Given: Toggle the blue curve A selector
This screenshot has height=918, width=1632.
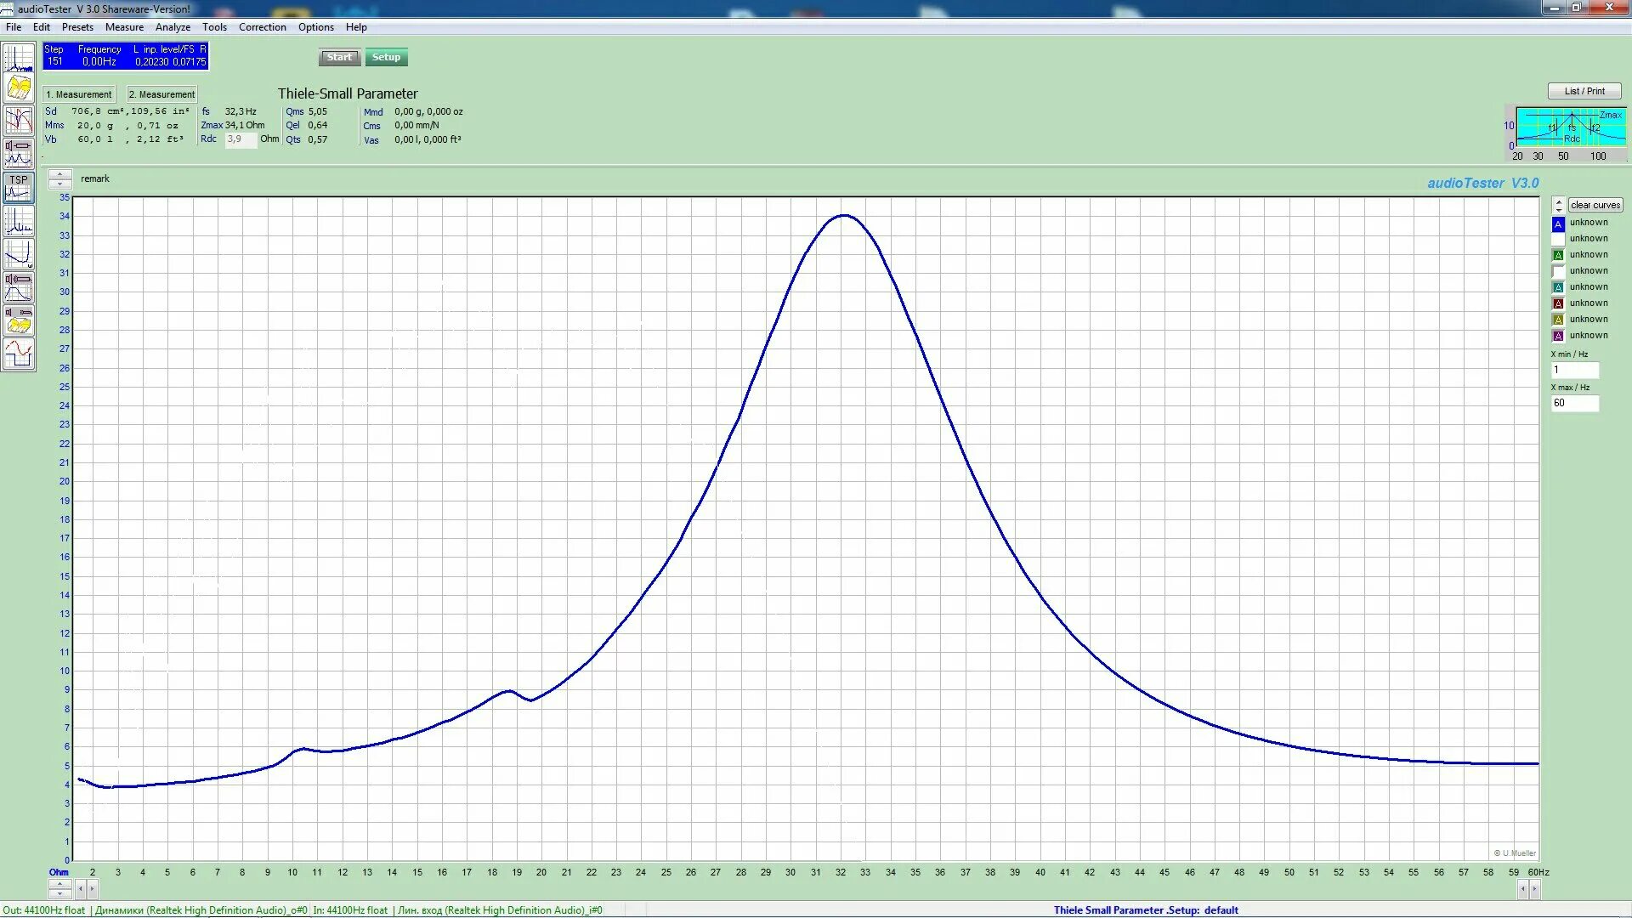Looking at the screenshot, I should pos(1558,224).
